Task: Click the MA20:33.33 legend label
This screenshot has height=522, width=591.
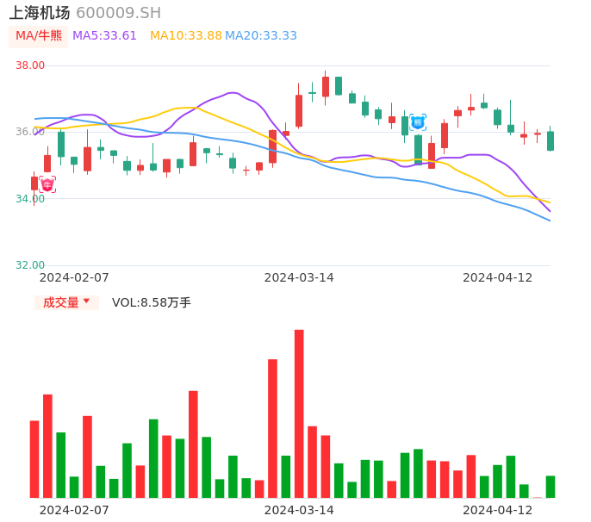Action: point(261,36)
